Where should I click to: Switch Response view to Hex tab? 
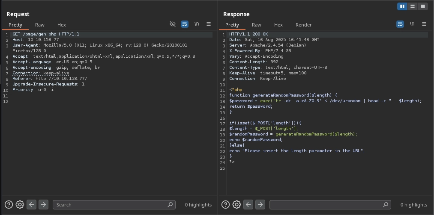tap(278, 25)
